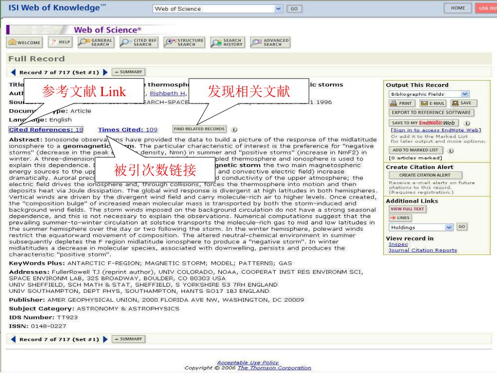Click subject category ASTRONOMY & ASTROPHYSICS

coord(128,308)
